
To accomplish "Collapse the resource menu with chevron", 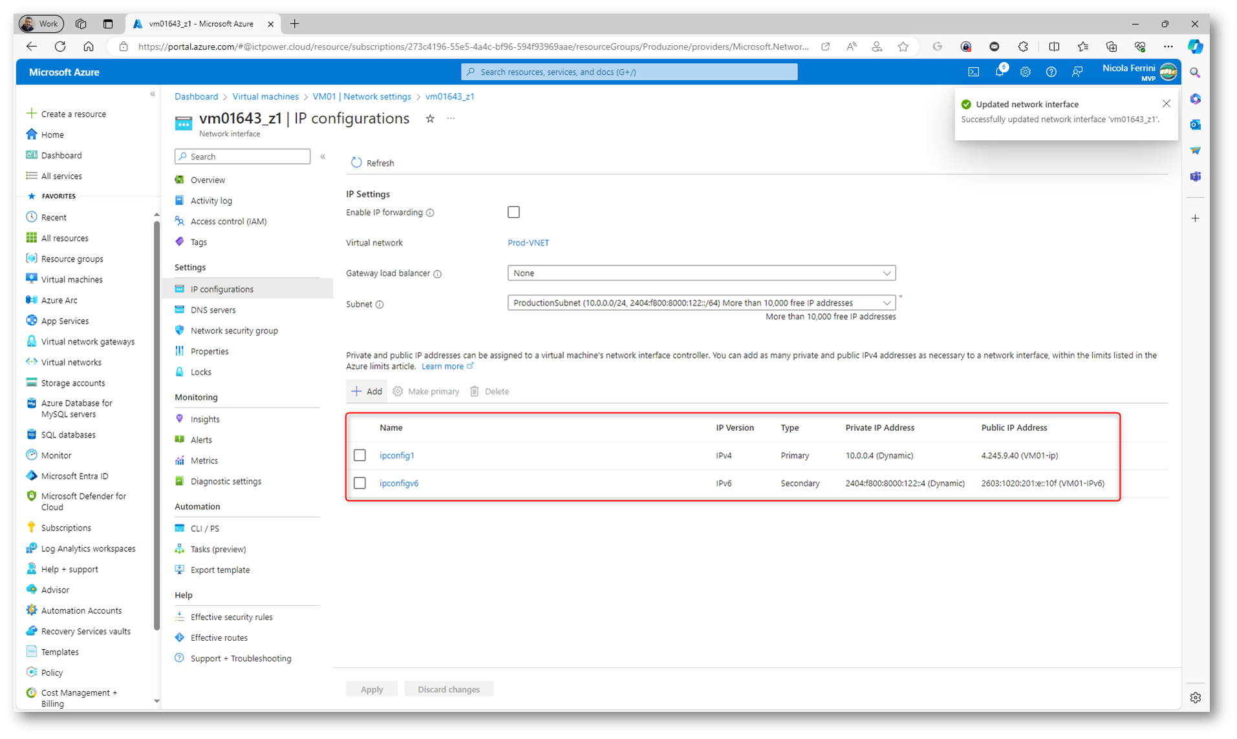I will [x=323, y=157].
